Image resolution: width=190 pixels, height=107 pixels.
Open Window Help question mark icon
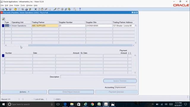pyautogui.click(x=80, y=9)
